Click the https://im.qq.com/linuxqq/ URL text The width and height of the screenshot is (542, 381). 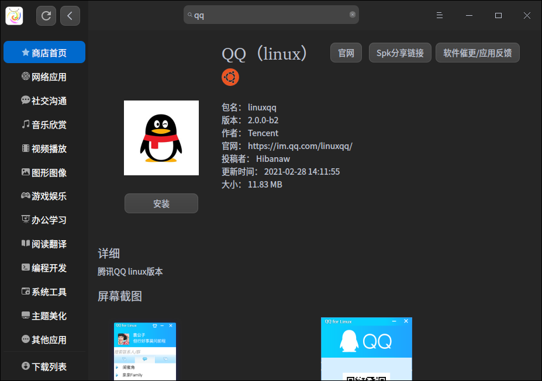pyautogui.click(x=300, y=146)
